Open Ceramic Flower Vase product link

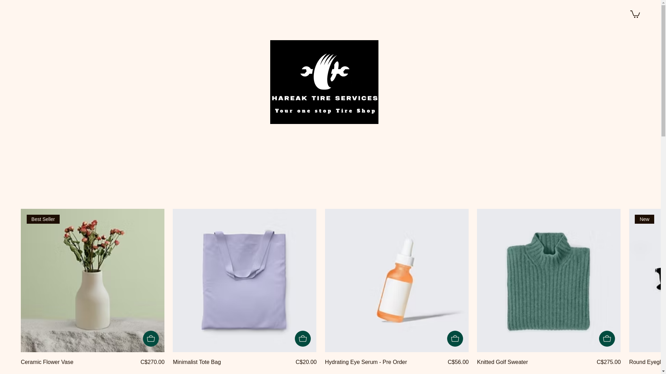[x=47, y=362]
